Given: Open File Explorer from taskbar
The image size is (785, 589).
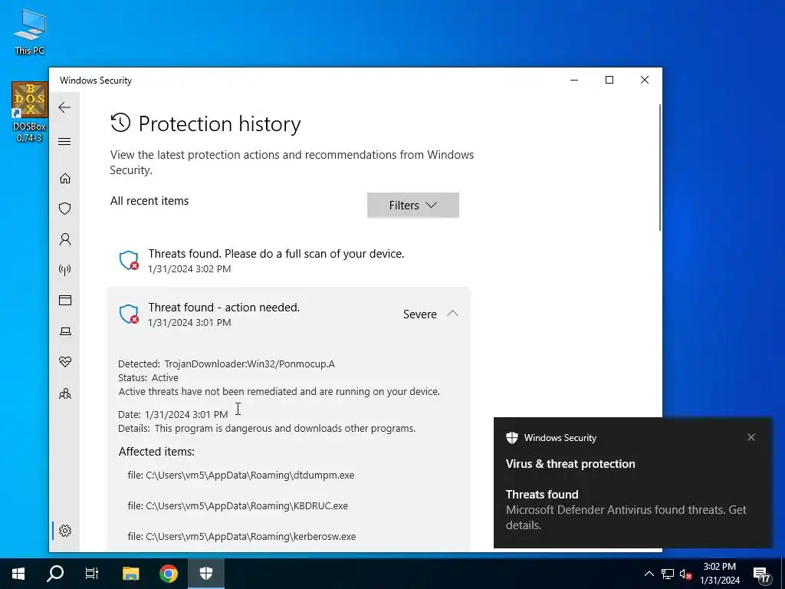Looking at the screenshot, I should tap(130, 574).
